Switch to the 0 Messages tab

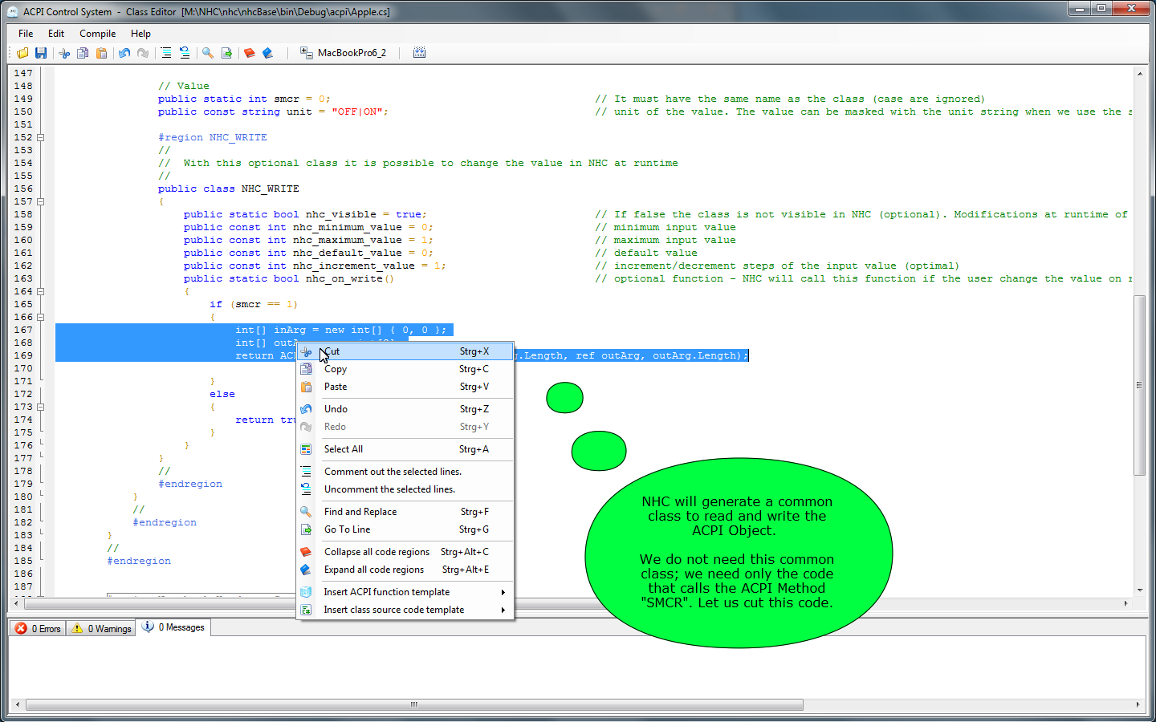click(x=174, y=627)
